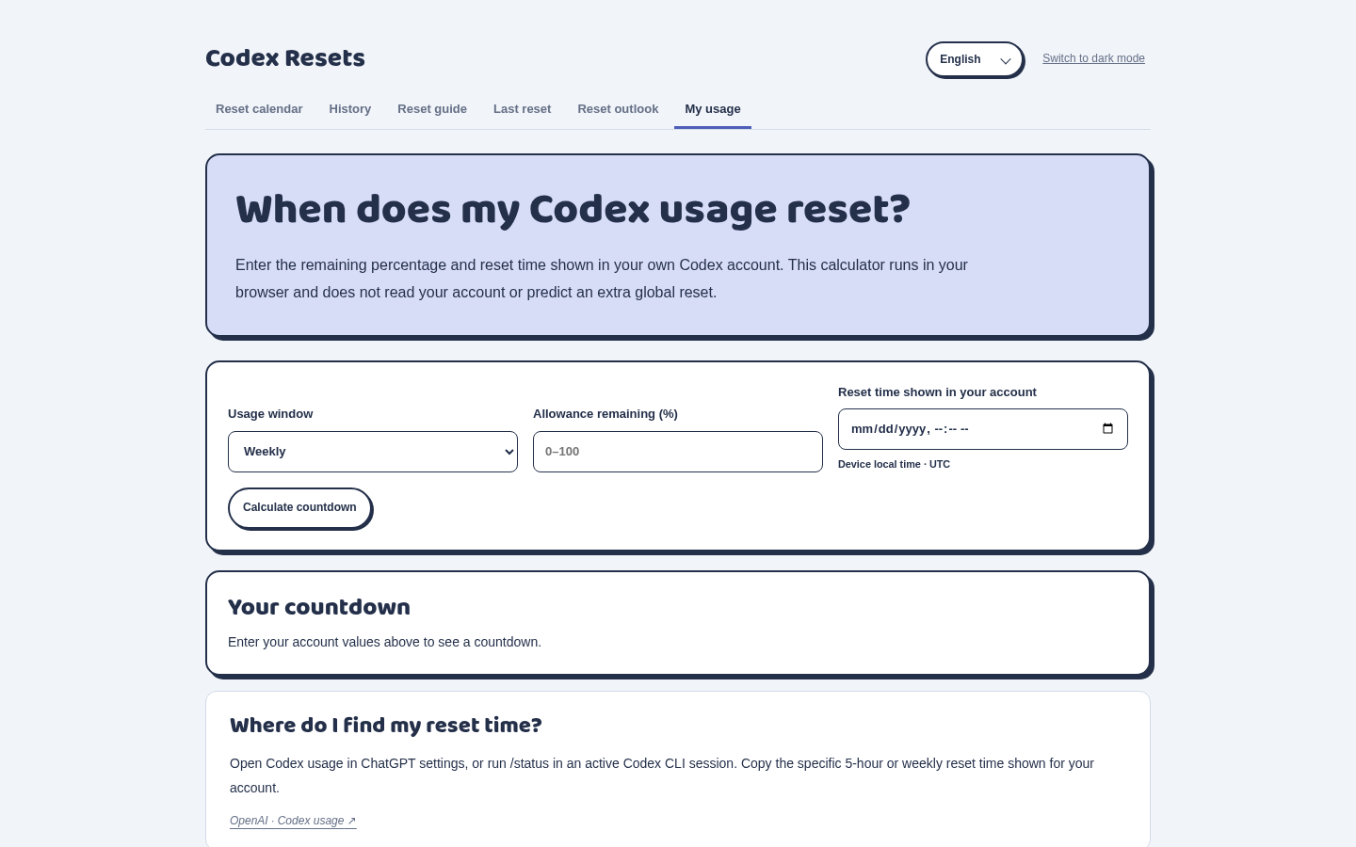
Task: Select the My usage tab
Action: coord(713,109)
